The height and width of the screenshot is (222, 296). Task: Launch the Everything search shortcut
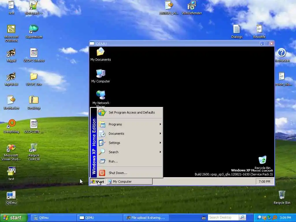(x=11, y=126)
